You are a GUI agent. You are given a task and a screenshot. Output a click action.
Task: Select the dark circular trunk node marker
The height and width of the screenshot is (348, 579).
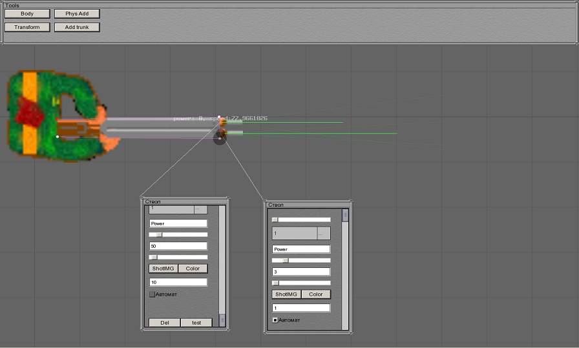coord(220,138)
